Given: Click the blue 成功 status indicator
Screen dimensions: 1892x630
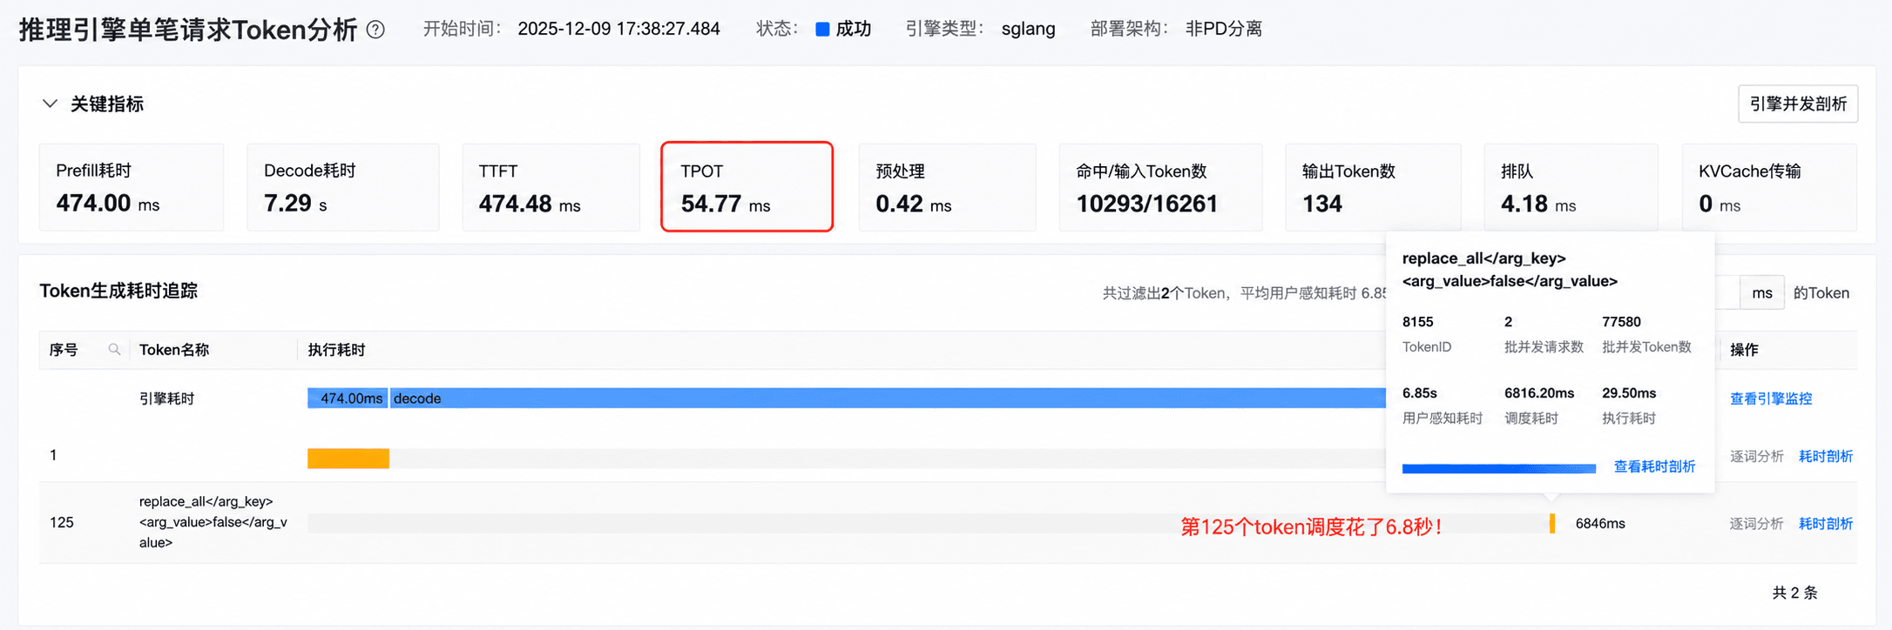Looking at the screenshot, I should pos(843,29).
